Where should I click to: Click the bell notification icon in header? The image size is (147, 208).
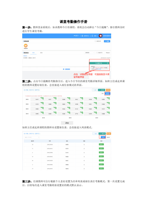point(92,36)
